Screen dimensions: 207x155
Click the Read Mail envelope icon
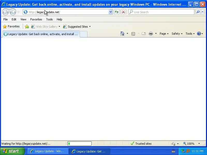coord(144,34)
